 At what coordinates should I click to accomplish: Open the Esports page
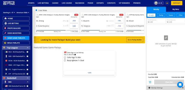pos(100,3)
